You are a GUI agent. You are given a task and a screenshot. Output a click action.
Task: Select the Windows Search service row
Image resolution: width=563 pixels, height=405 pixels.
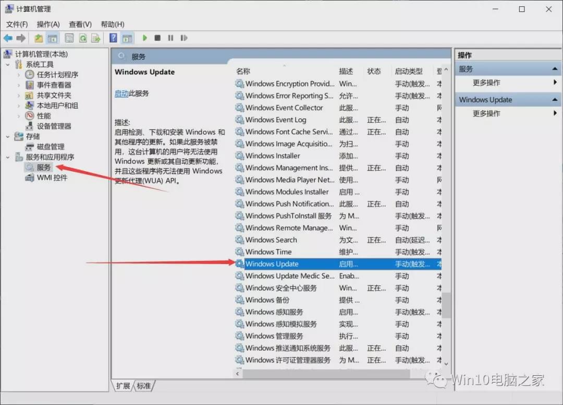(338, 240)
